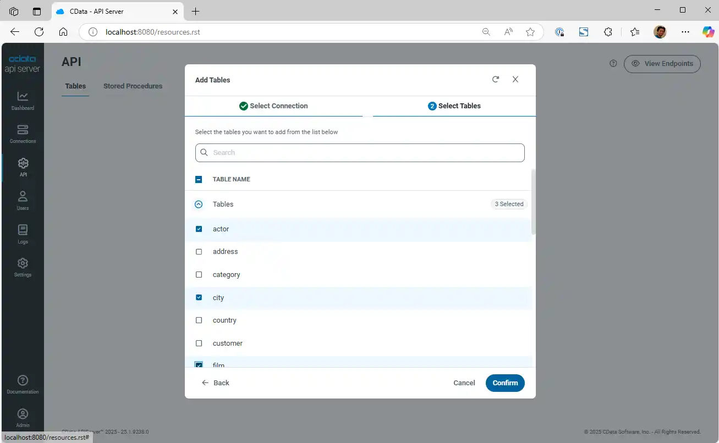Go to the Select Connection step
719x443 pixels.
pos(273,106)
